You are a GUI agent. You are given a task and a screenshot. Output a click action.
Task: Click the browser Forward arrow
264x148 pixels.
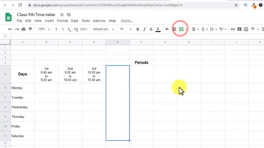13,5
